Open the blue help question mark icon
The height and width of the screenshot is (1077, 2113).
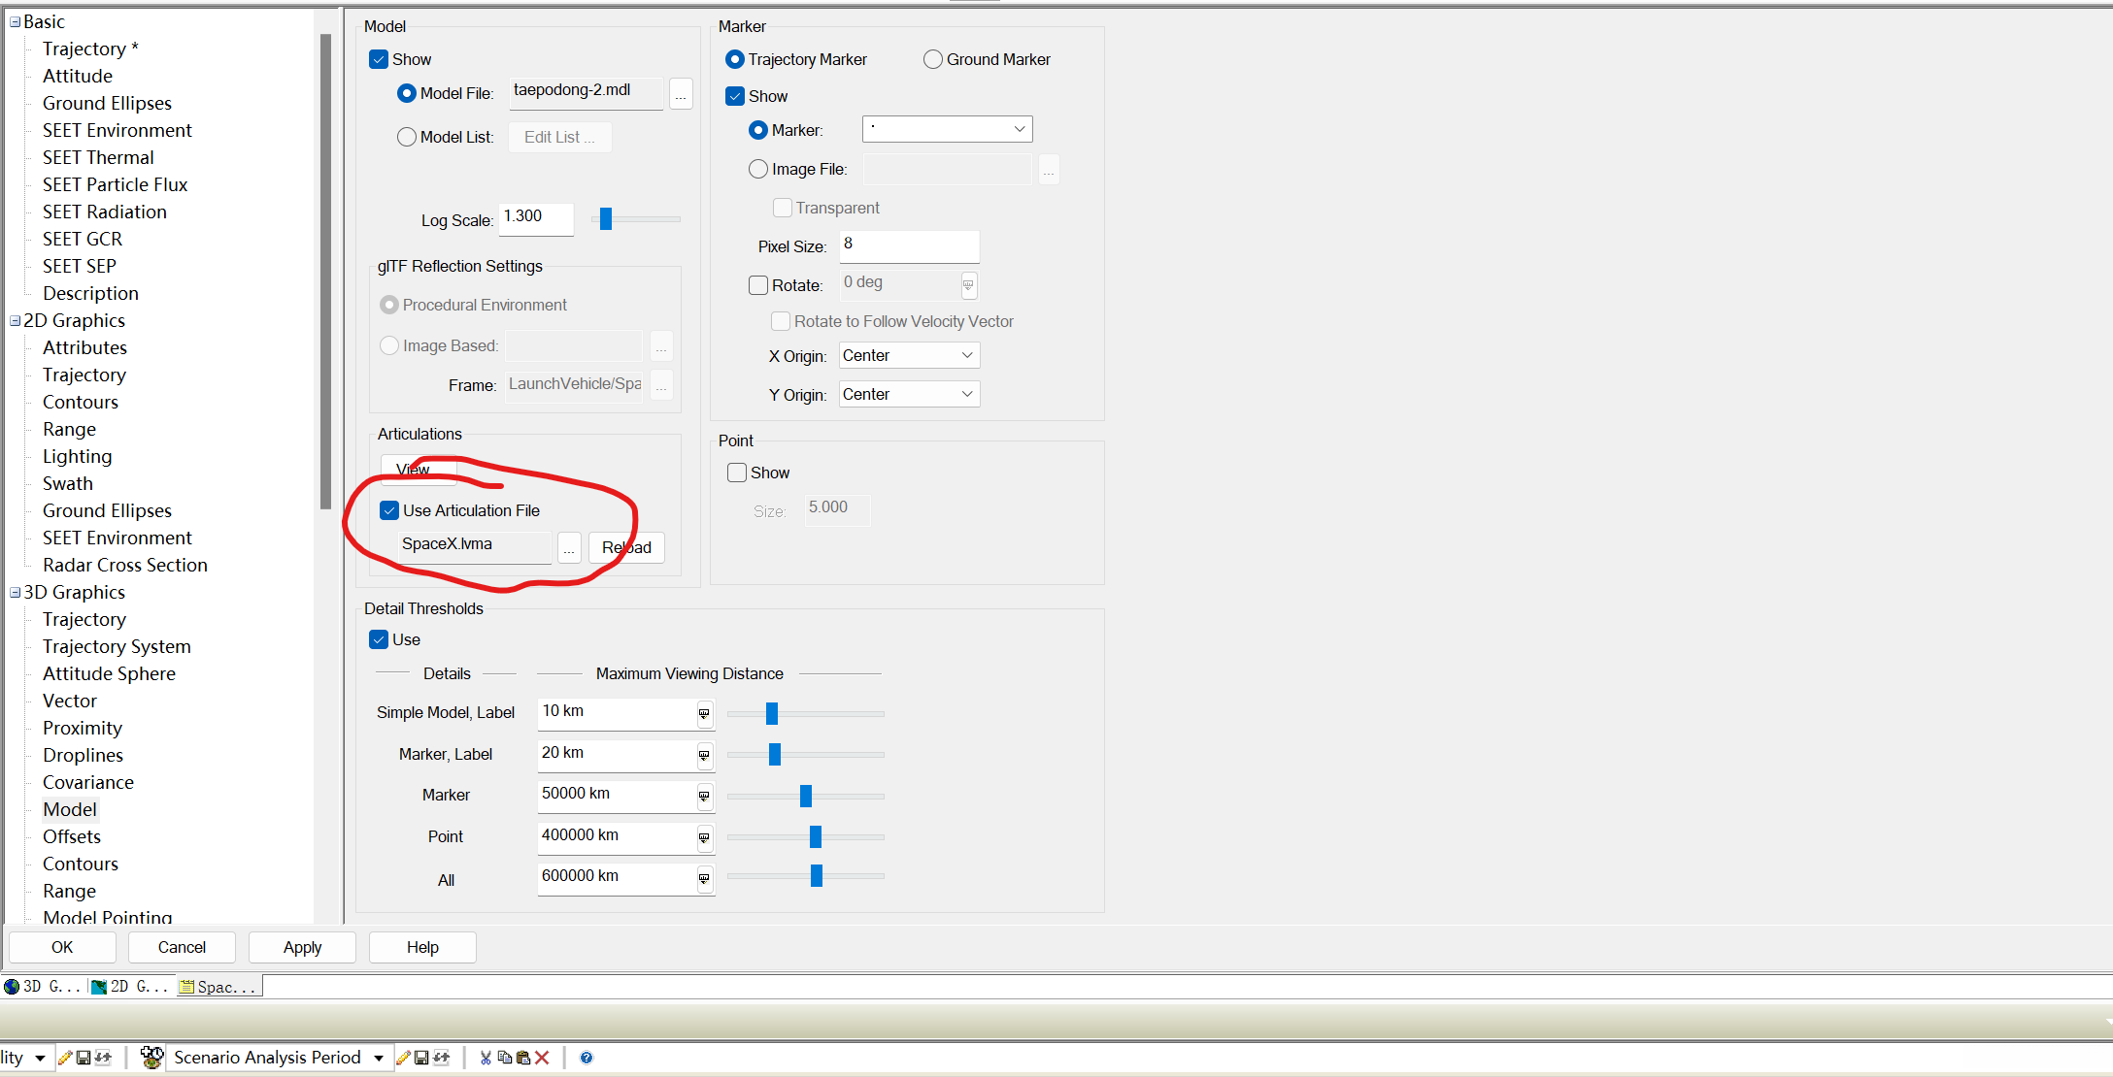587,1058
